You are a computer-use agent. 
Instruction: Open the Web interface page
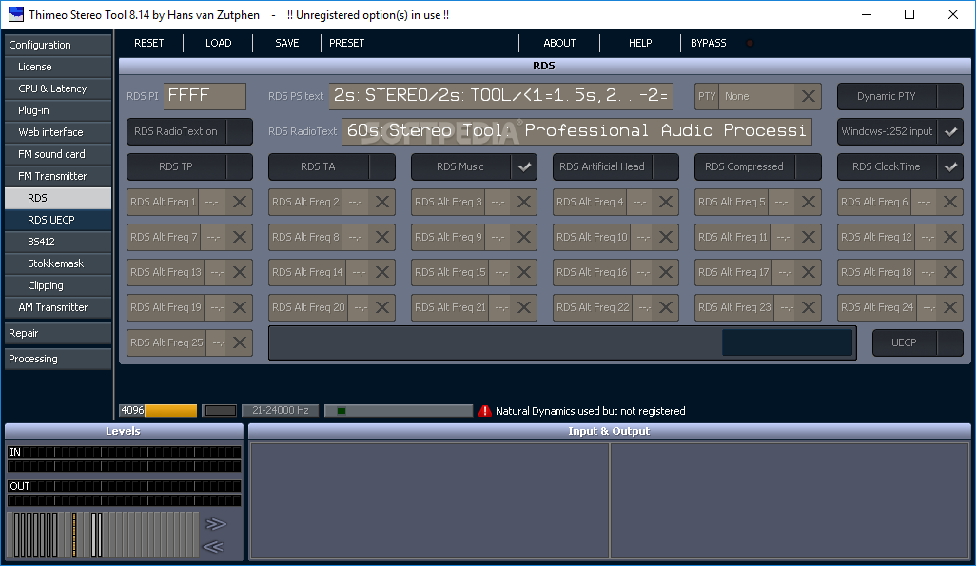pos(58,132)
